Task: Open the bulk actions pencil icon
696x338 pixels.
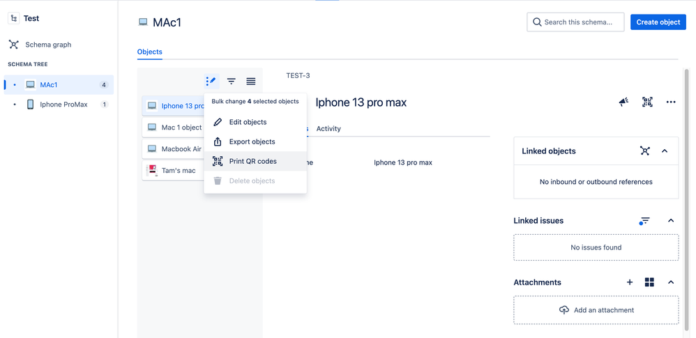Action: 211,81
